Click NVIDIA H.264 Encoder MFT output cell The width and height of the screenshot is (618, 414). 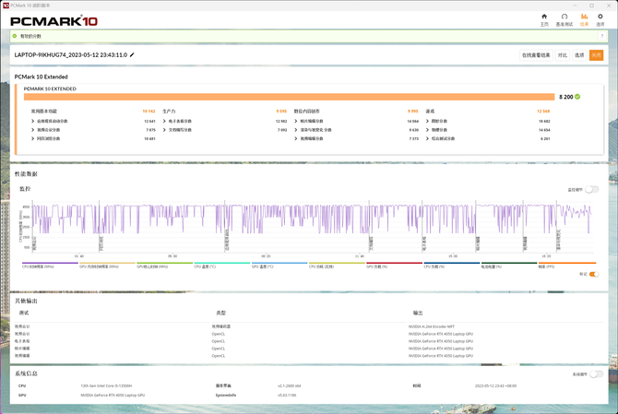pyautogui.click(x=431, y=326)
